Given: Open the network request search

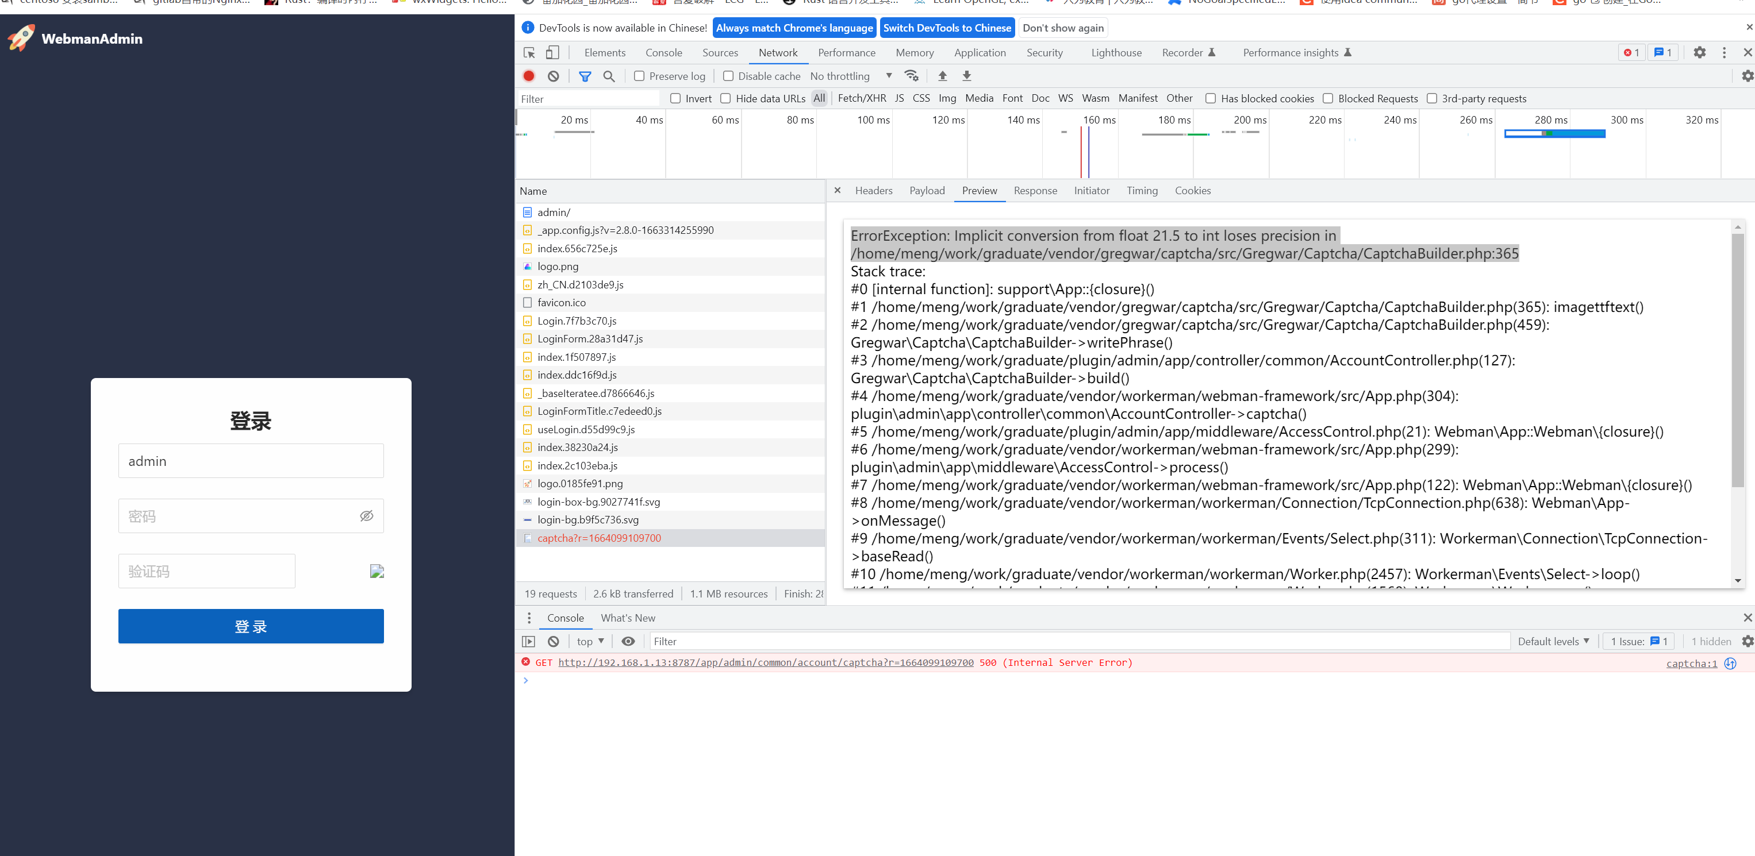Looking at the screenshot, I should (x=609, y=76).
